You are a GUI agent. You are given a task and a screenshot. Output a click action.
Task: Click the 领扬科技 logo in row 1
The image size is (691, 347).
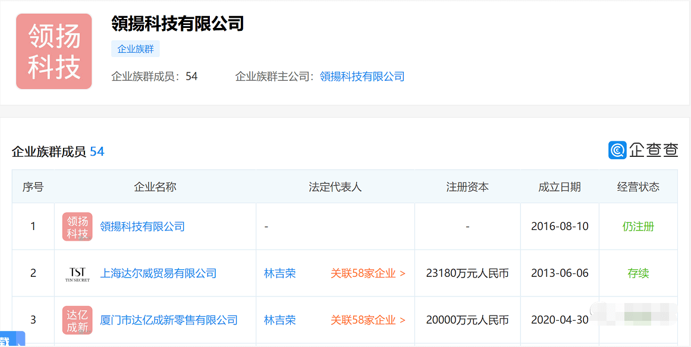pyautogui.click(x=77, y=227)
